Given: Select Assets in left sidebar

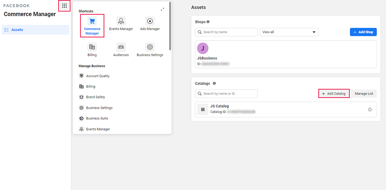Looking at the screenshot, I should (x=35, y=30).
